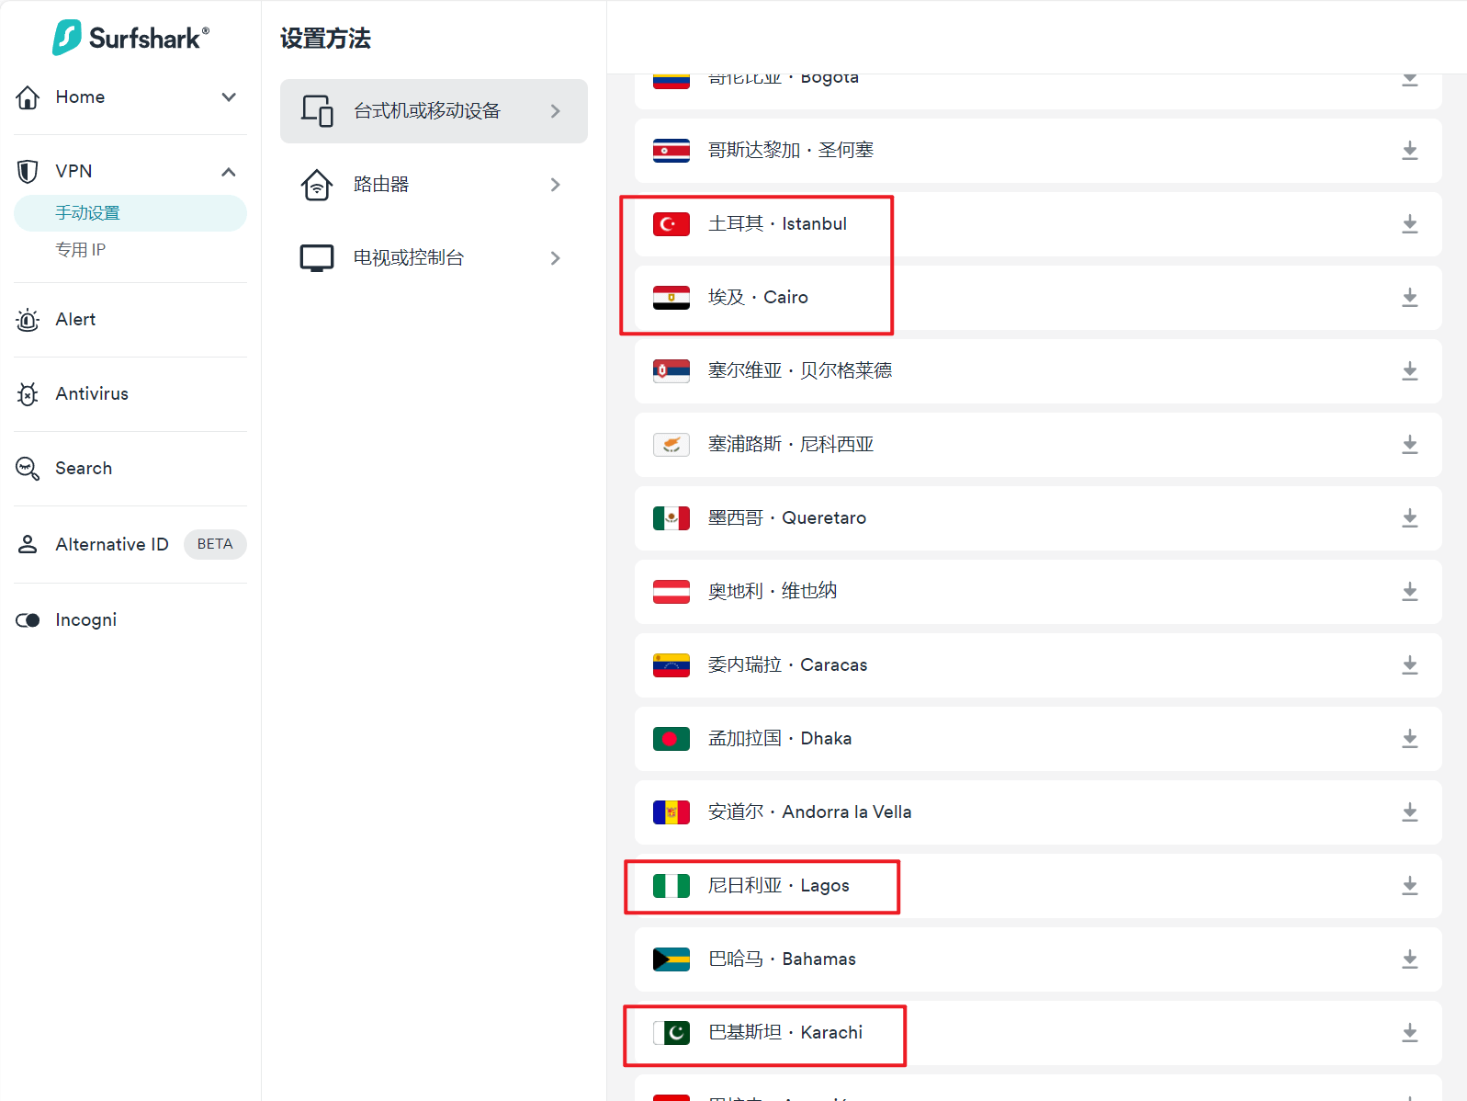Download the Istanbul server configuration
This screenshot has width=1467, height=1101.
click(x=1409, y=224)
